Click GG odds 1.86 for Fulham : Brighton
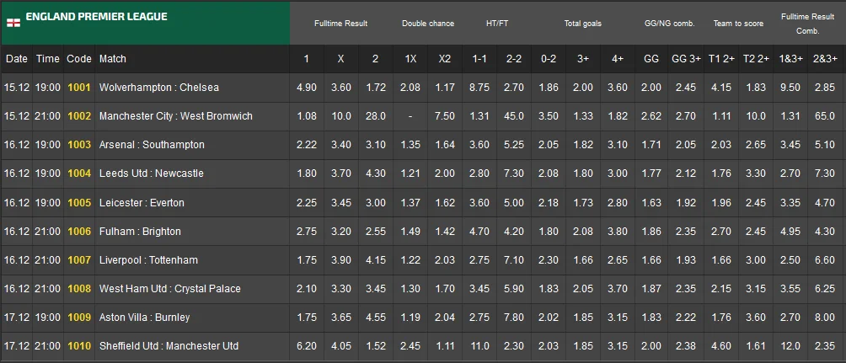Viewport: 846px width, 363px height. (651, 232)
